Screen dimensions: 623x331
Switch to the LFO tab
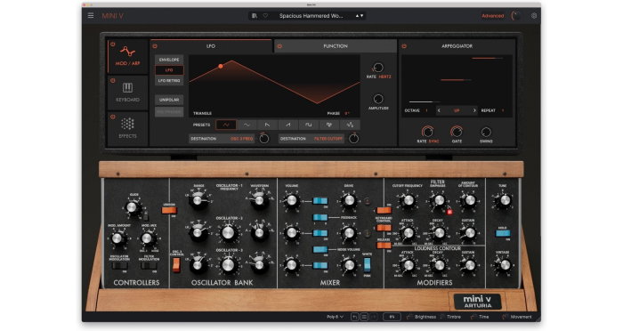(x=212, y=46)
